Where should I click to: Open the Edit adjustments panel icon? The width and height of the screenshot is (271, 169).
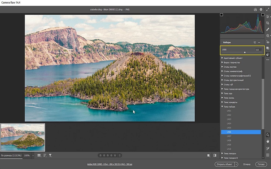pyautogui.click(x=268, y=17)
